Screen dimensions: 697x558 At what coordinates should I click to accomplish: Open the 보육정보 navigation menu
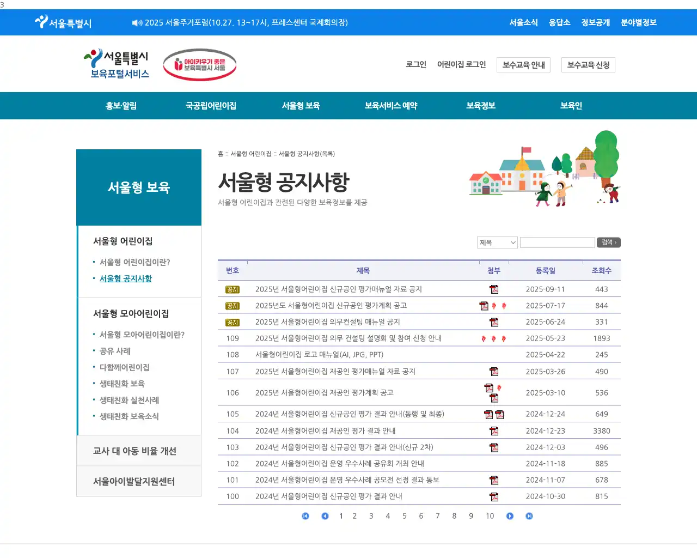pos(481,106)
